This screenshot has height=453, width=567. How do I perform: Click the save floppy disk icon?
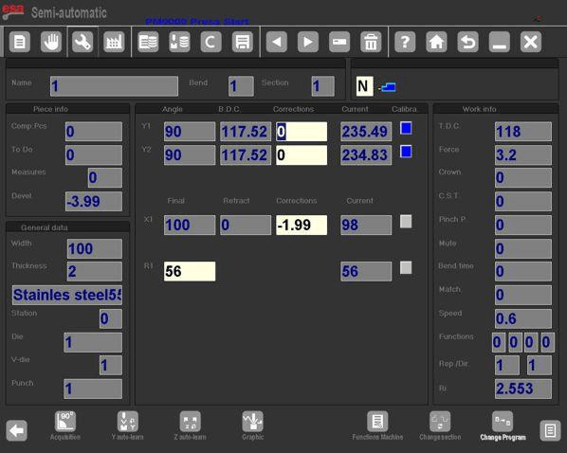pyautogui.click(x=243, y=42)
